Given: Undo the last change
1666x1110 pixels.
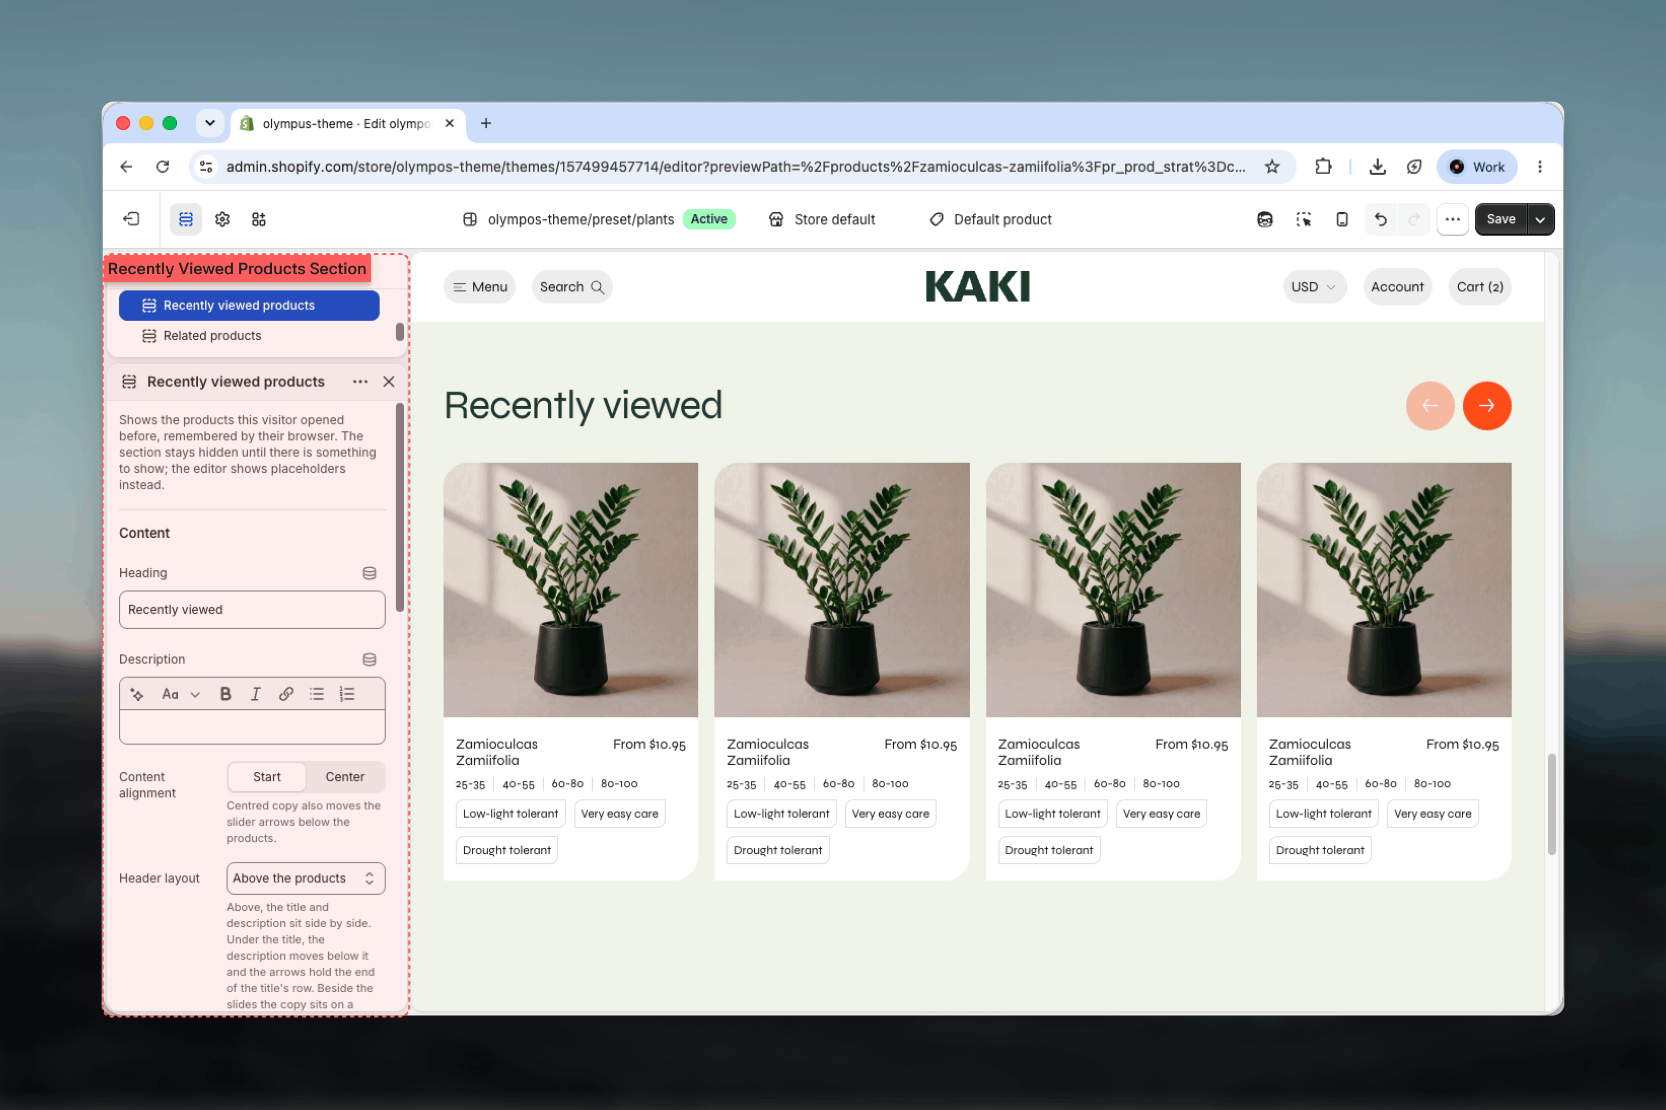Looking at the screenshot, I should 1381,219.
